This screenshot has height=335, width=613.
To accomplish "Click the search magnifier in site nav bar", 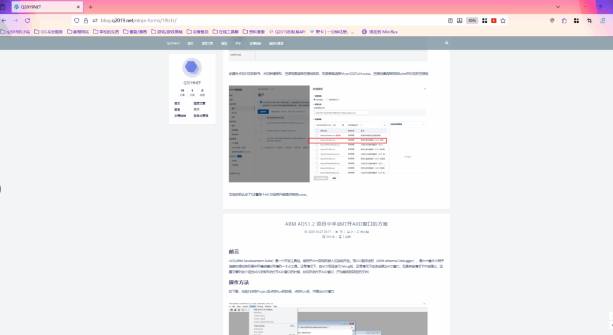I will point(447,43).
